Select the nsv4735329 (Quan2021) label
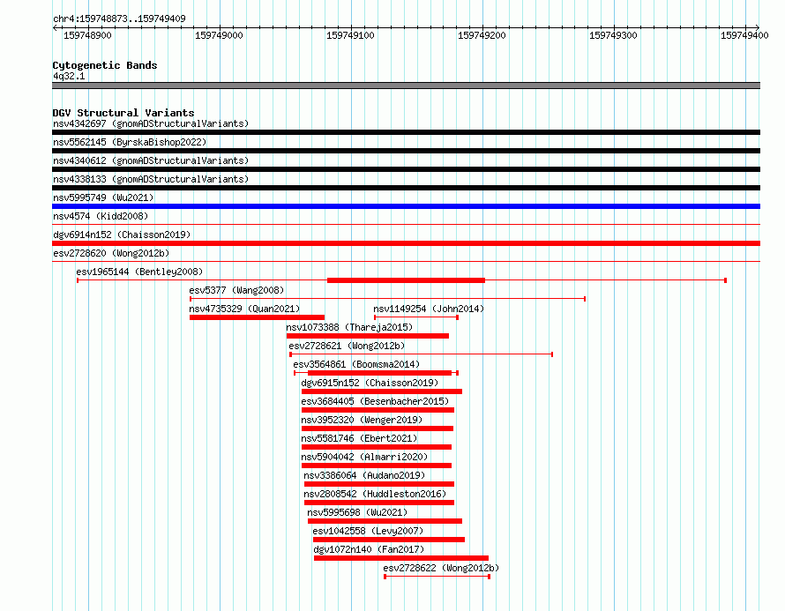Image resolution: width=785 pixels, height=611 pixels. pos(244,309)
